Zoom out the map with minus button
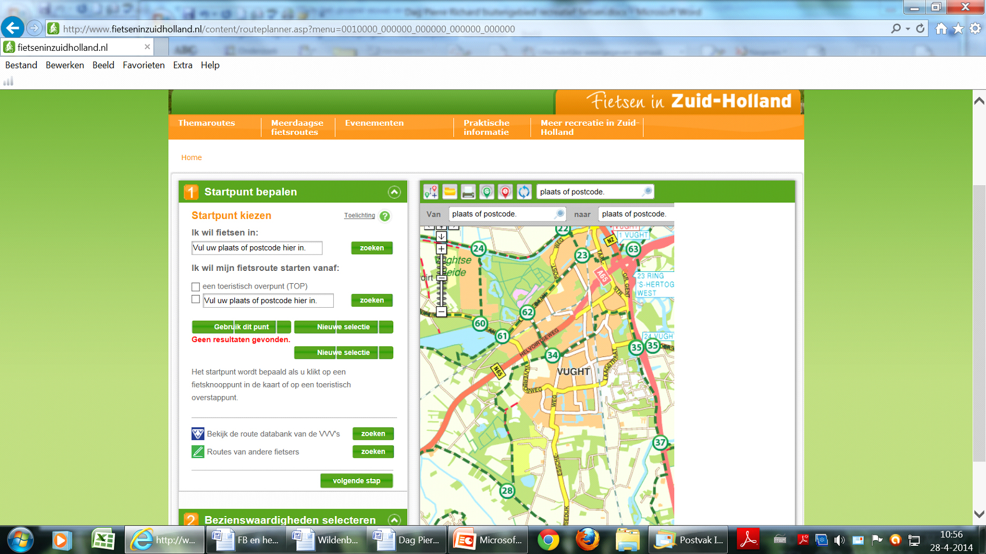Image resolution: width=986 pixels, height=554 pixels. click(441, 312)
